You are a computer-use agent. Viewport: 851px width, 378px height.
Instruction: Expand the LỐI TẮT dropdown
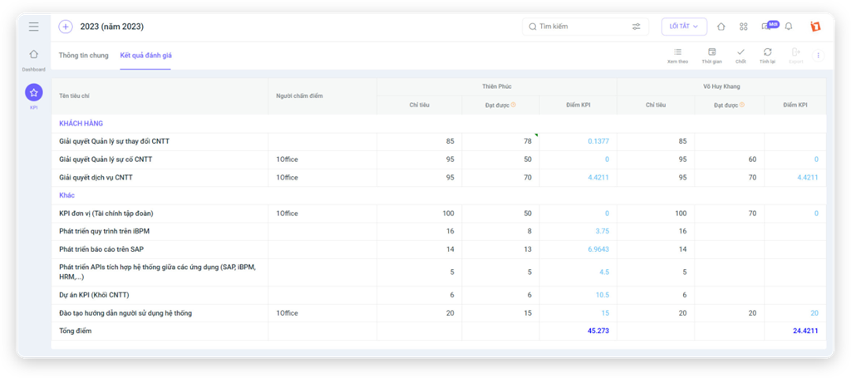[x=684, y=27]
